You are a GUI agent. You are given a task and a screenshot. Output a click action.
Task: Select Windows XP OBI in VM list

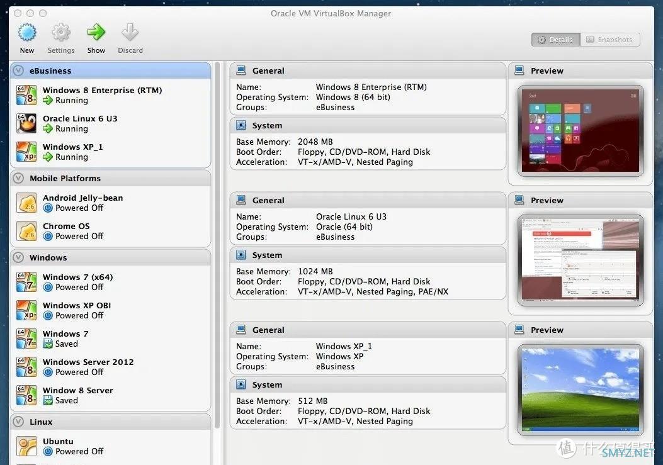point(110,310)
